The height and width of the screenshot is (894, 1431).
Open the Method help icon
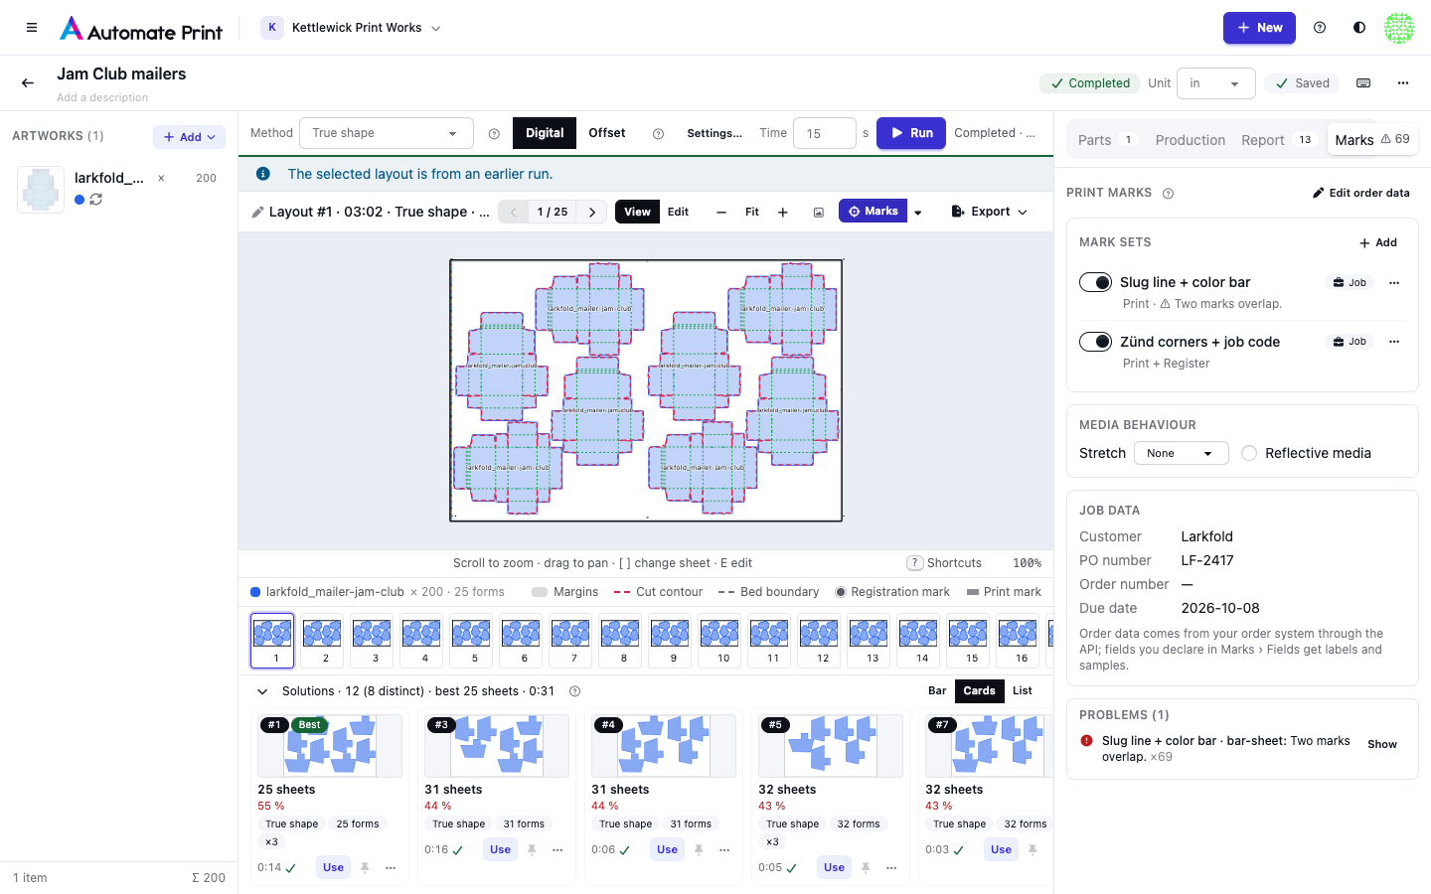click(494, 134)
